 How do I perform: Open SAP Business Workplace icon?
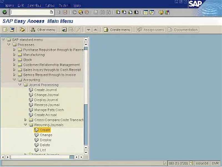[x=22, y=30]
